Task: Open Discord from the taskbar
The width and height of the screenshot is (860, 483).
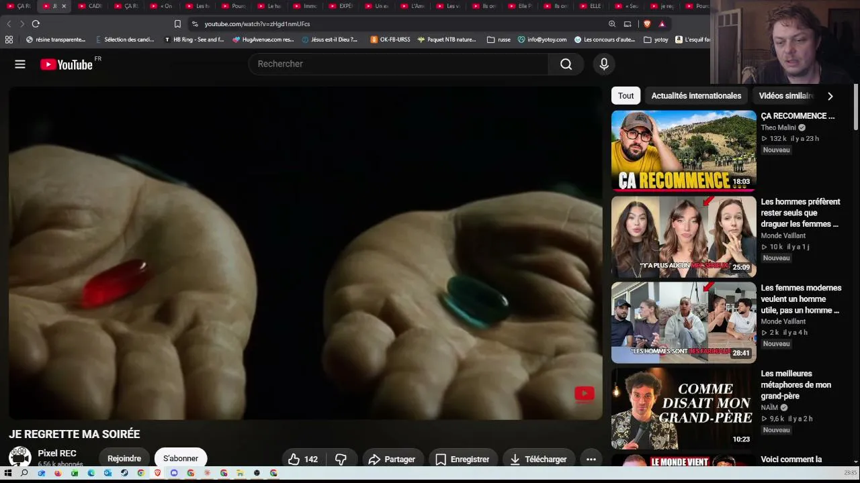Action: 174,473
